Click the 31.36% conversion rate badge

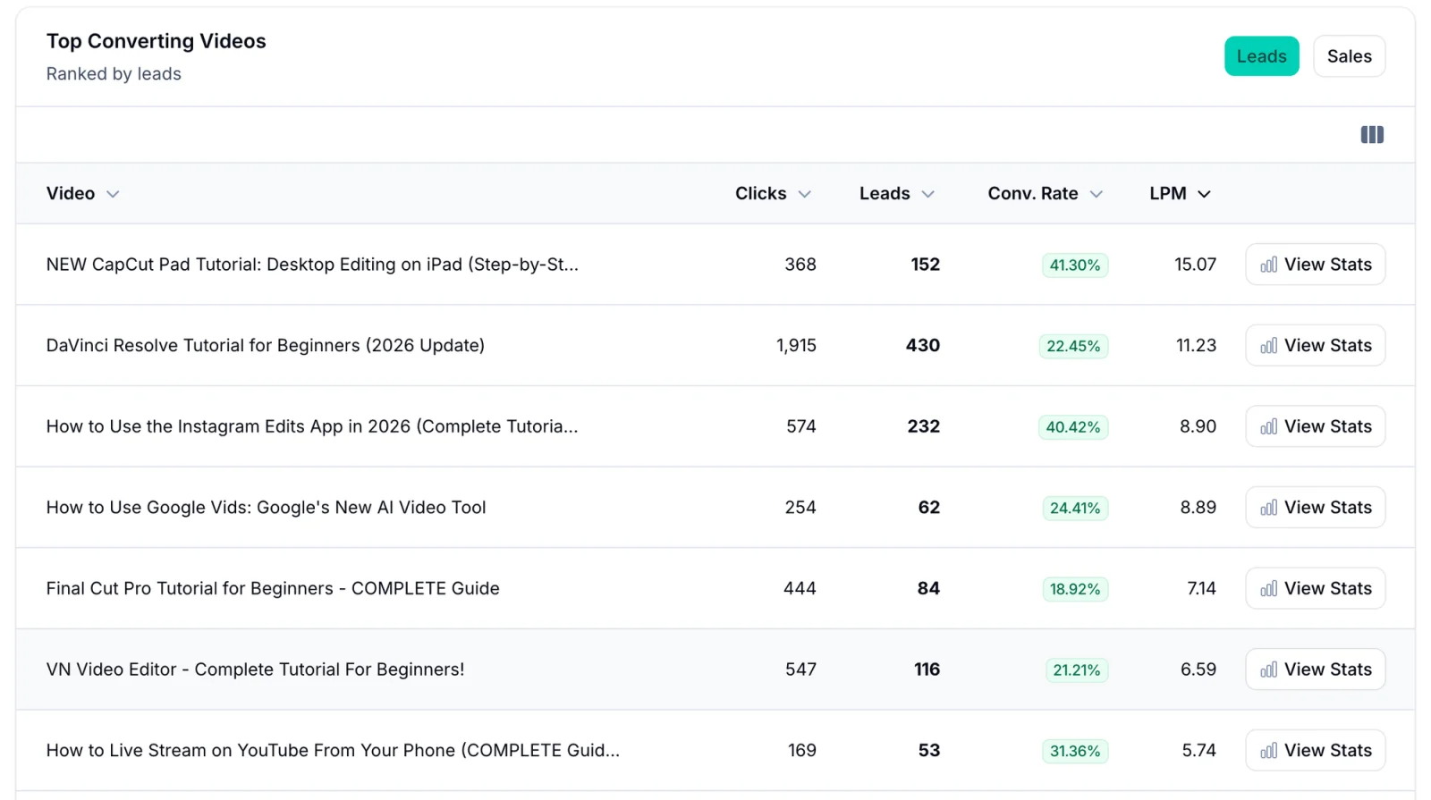[1075, 751]
